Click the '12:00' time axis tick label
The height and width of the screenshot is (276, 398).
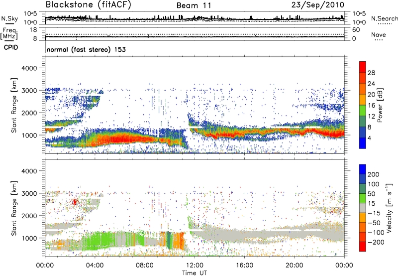tap(195, 266)
